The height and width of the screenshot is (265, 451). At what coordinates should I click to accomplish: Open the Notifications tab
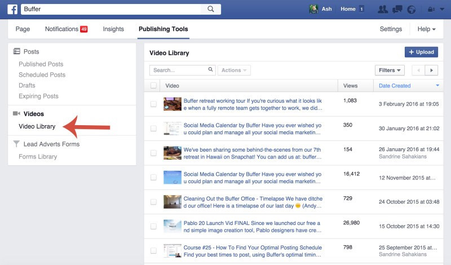point(66,29)
